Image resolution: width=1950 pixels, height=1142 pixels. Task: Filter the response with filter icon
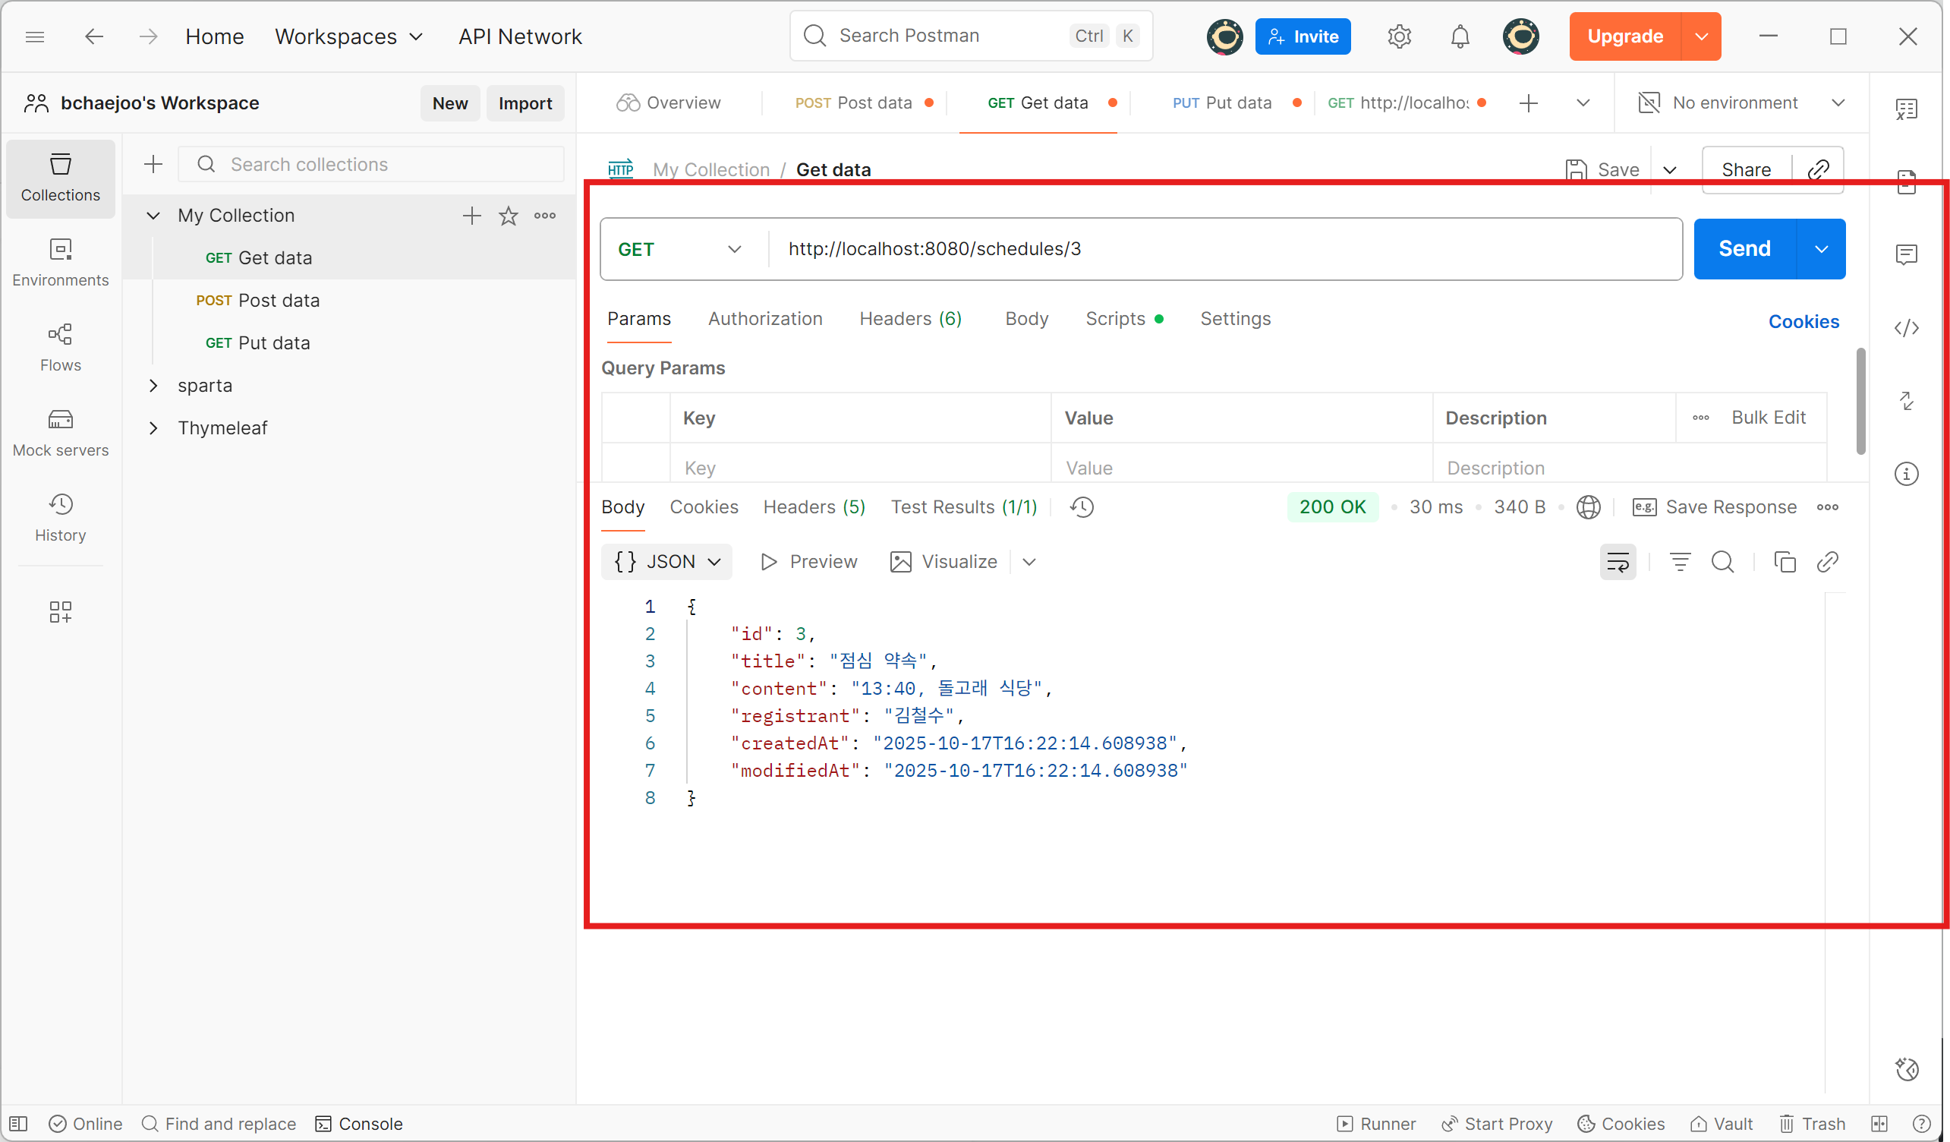click(x=1679, y=562)
